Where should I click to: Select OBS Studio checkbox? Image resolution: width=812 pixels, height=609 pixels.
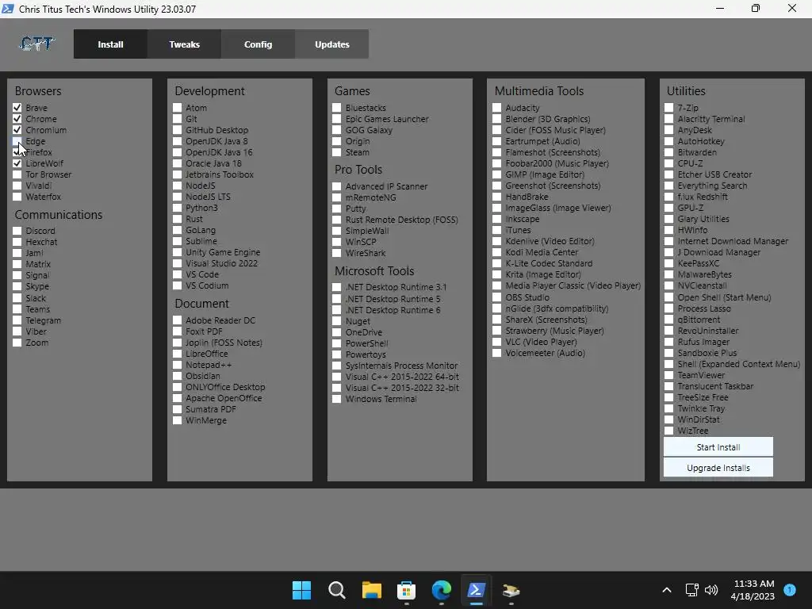tap(496, 297)
